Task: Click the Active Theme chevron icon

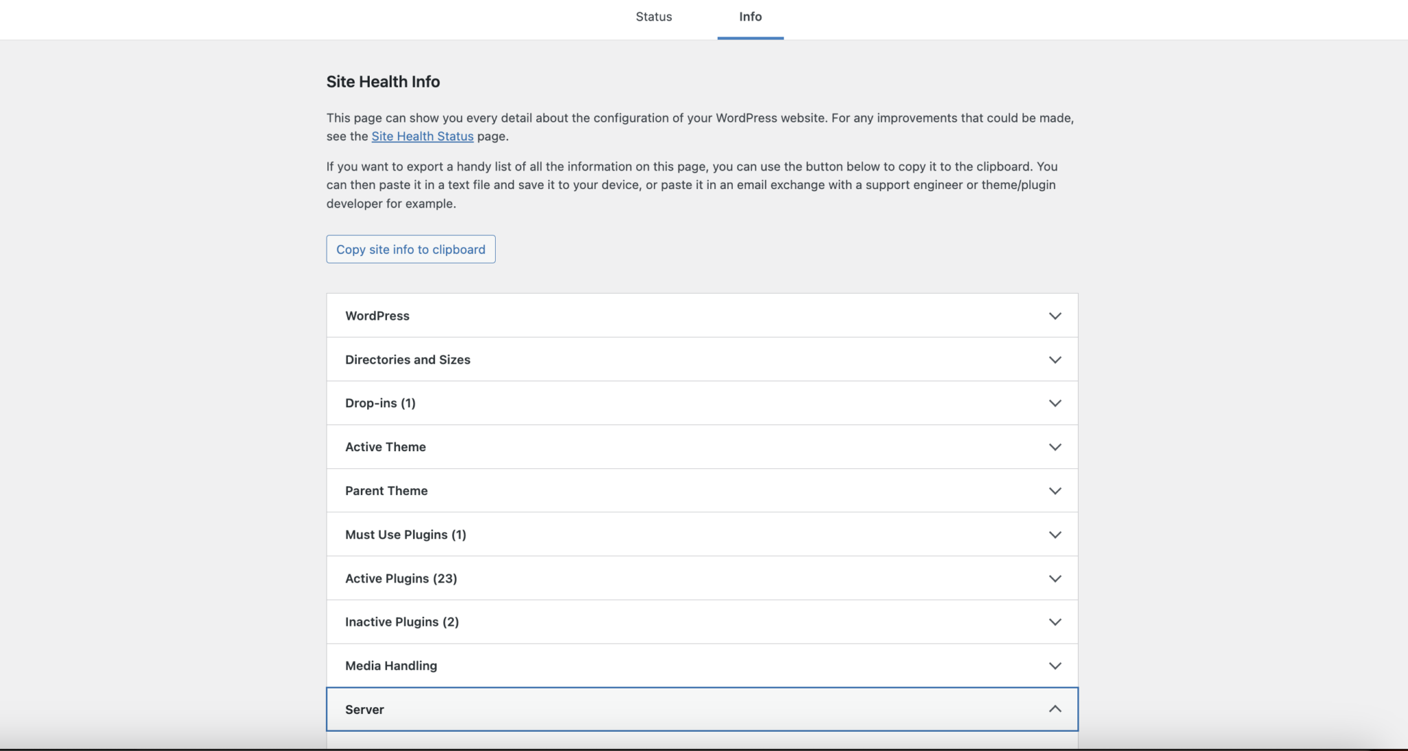Action: pyautogui.click(x=1055, y=446)
